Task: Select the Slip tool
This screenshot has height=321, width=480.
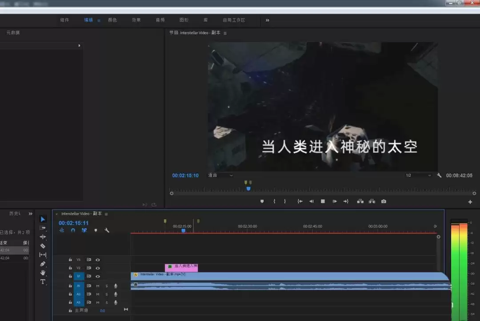Action: pyautogui.click(x=43, y=255)
